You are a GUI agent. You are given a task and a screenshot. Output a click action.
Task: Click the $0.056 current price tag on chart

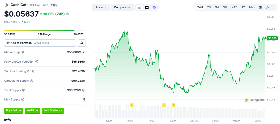point(272,38)
